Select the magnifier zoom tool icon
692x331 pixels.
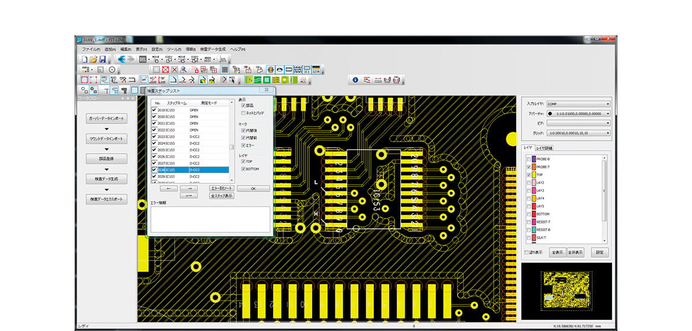(x=184, y=70)
